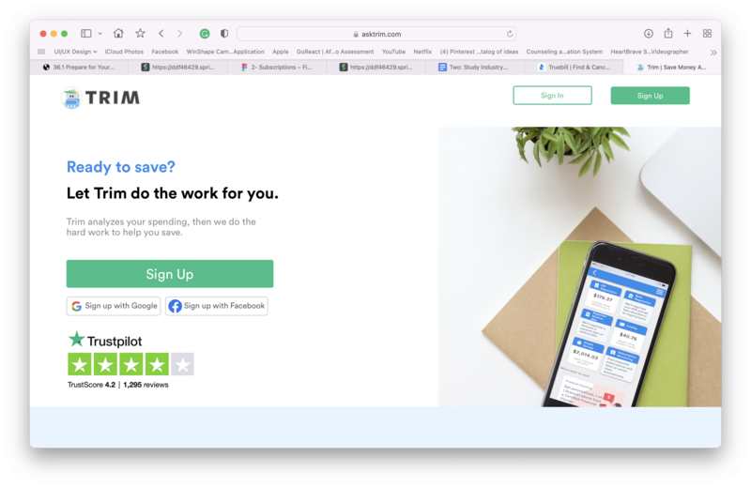This screenshot has height=487, width=751.
Task: Choose Sign up with Google
Action: pyautogui.click(x=114, y=306)
